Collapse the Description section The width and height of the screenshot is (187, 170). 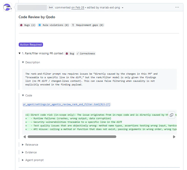click(x=23, y=62)
